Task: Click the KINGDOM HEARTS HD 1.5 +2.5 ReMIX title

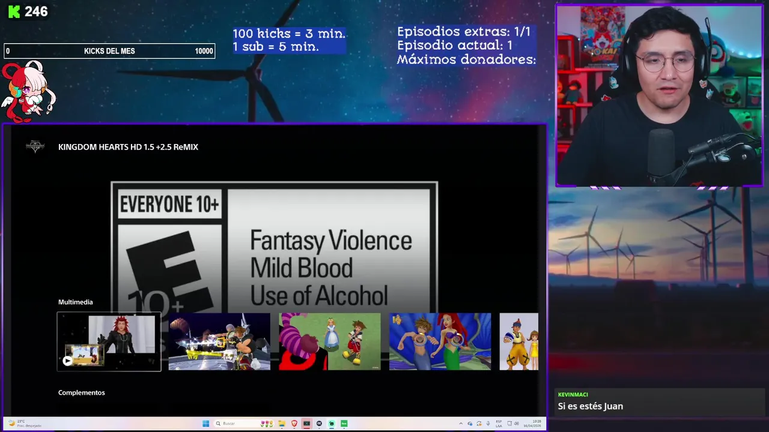Action: [x=128, y=147]
